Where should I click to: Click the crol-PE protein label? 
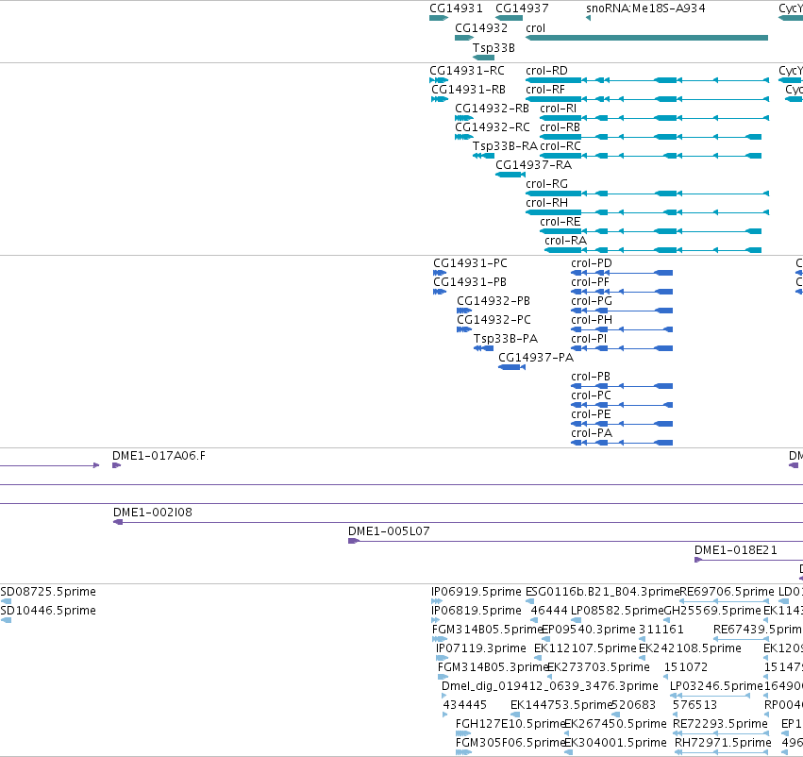(591, 413)
